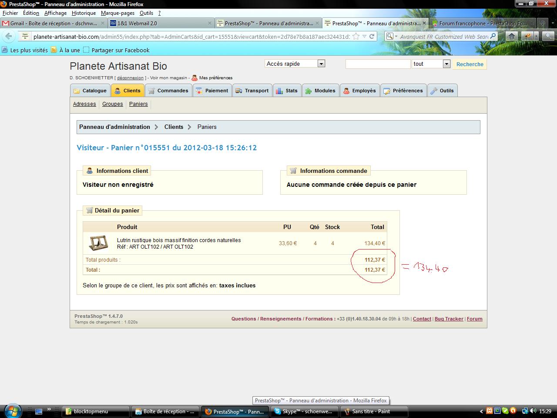Click the Clients breadcrumb

click(x=174, y=127)
